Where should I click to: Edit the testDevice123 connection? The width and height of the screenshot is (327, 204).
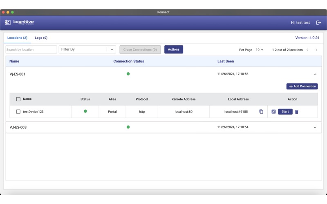(273, 111)
